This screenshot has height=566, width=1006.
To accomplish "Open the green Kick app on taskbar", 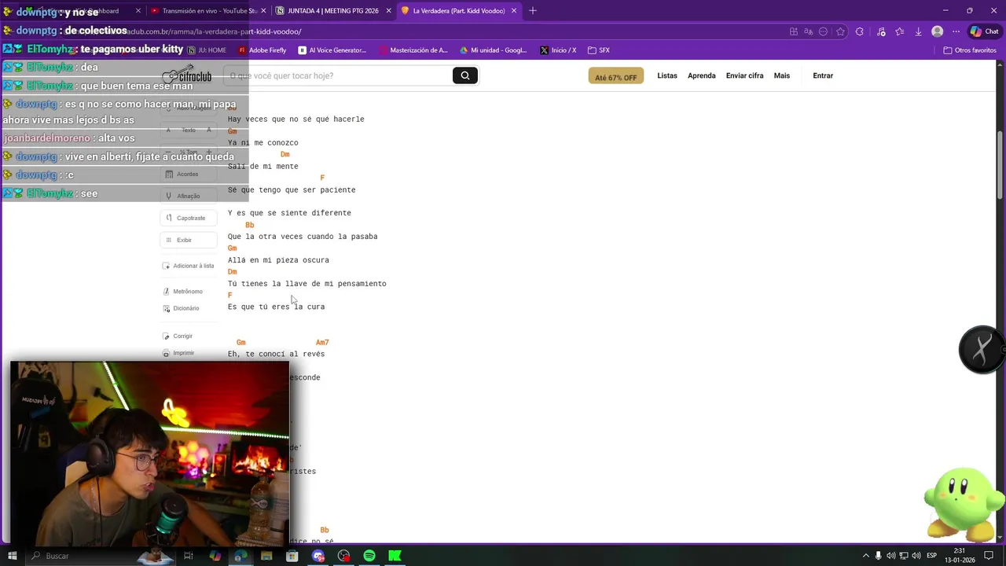I will [395, 556].
